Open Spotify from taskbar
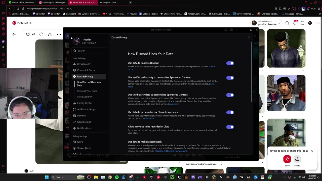322x181 pixels. 117,177
